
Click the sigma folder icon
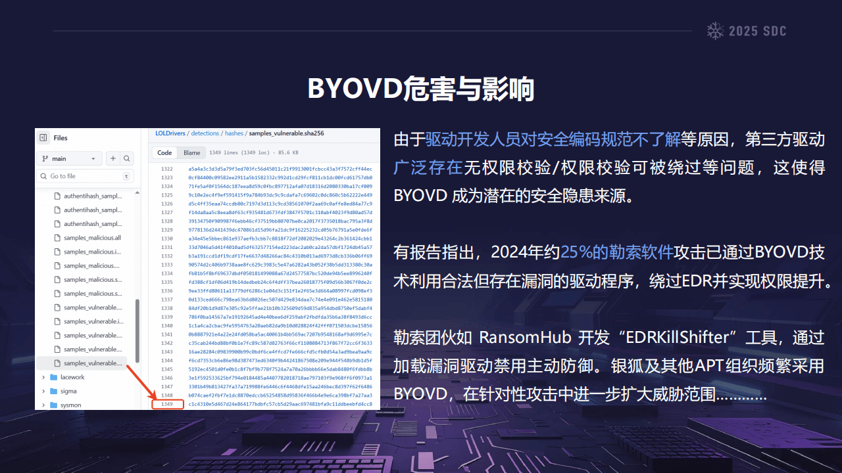point(53,391)
